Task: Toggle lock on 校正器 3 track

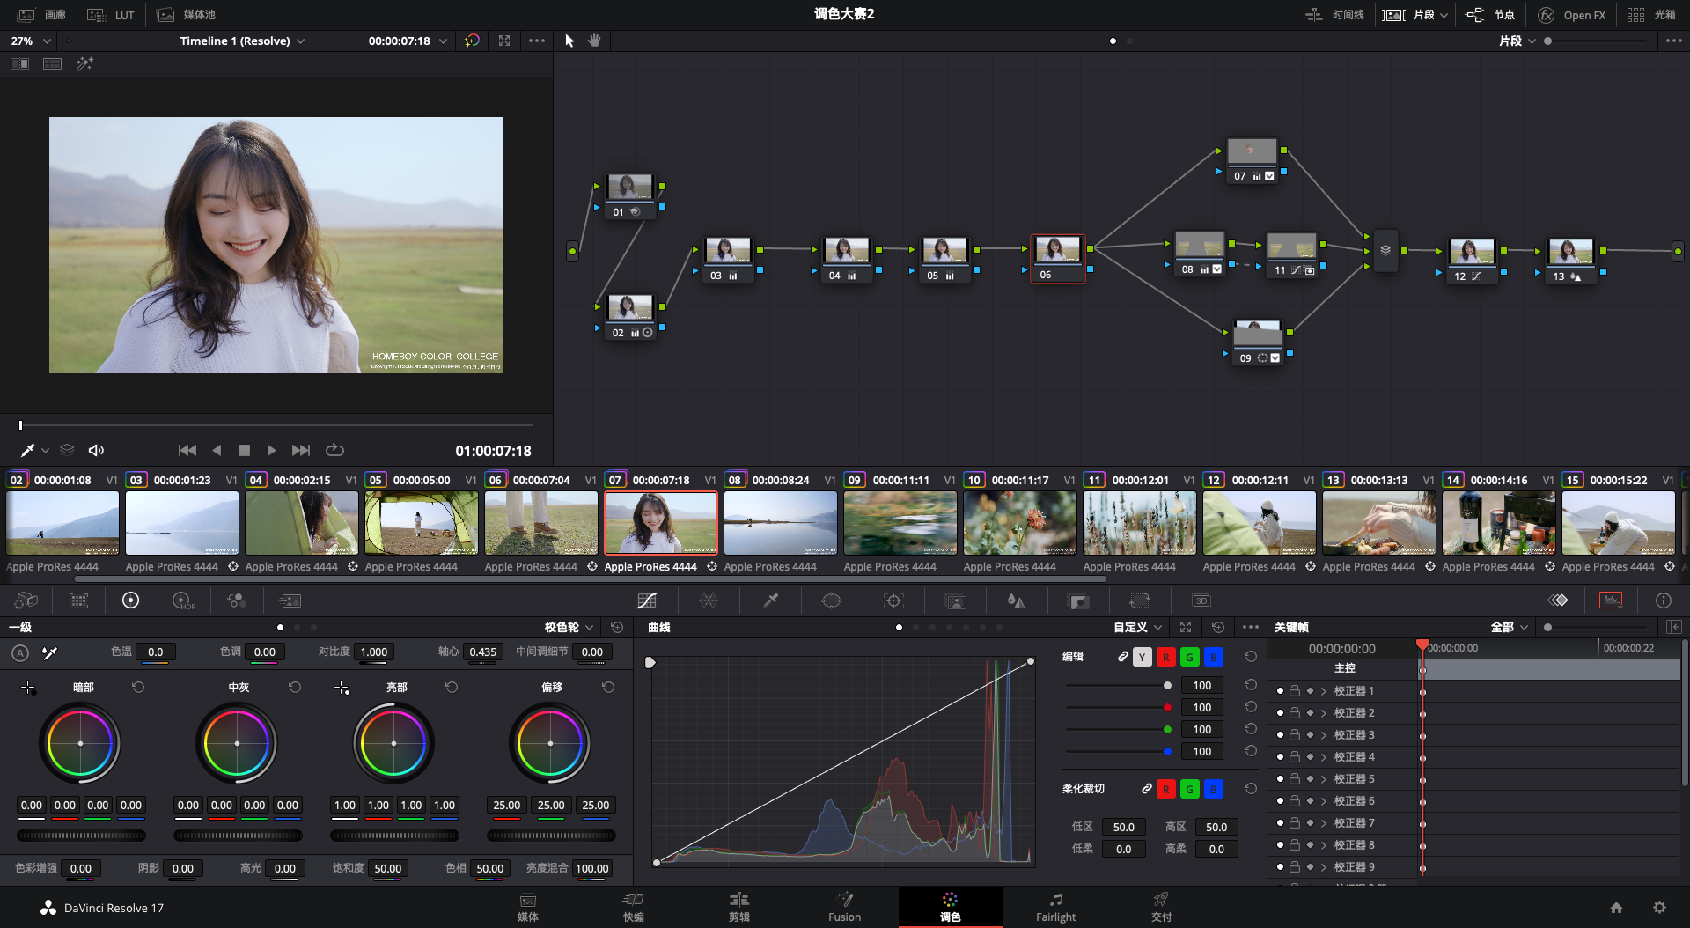Action: click(1295, 735)
